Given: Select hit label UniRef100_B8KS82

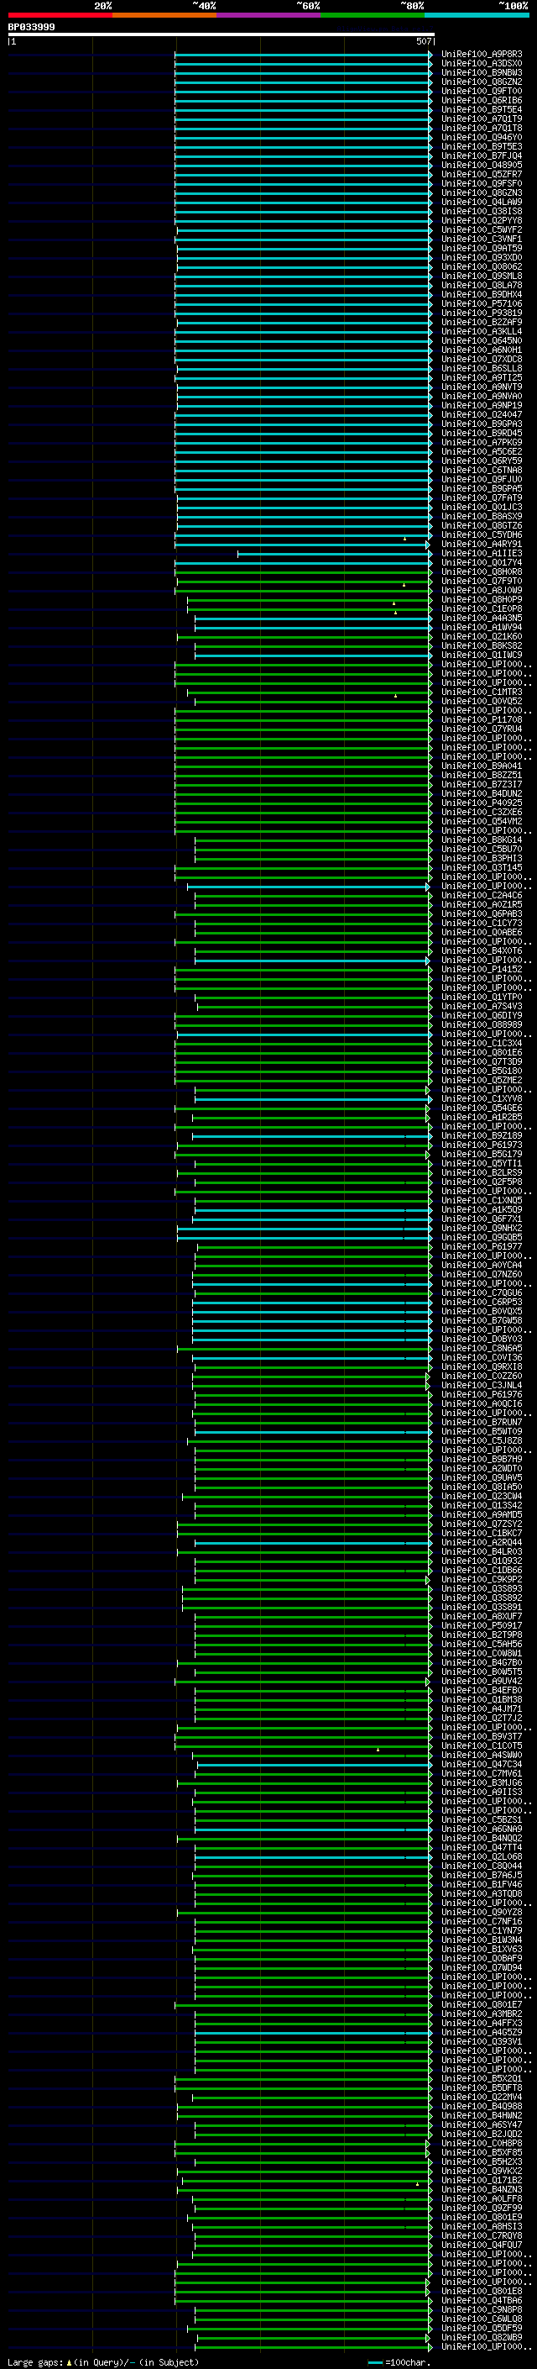Looking at the screenshot, I should click(482, 645).
